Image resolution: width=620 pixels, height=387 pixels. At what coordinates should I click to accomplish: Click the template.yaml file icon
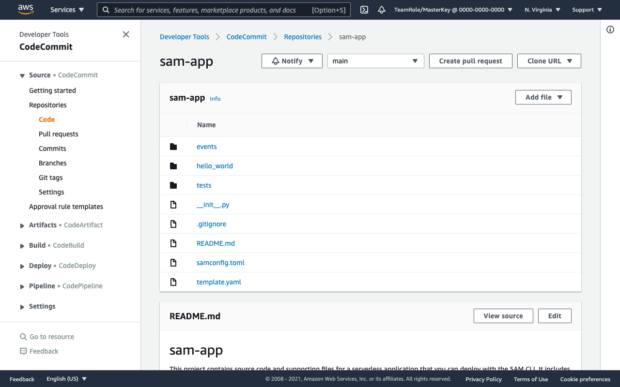(x=173, y=282)
